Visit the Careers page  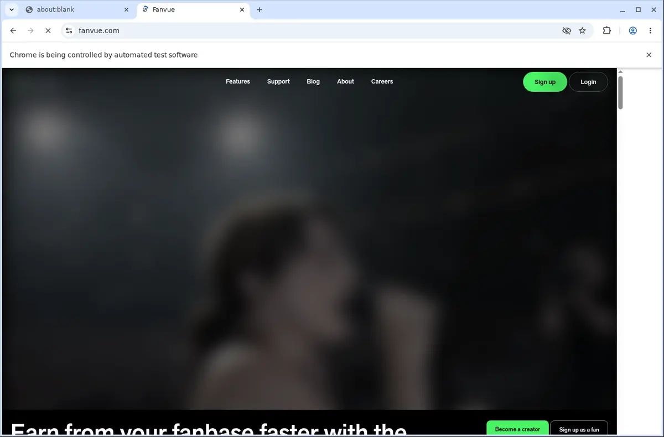382,81
